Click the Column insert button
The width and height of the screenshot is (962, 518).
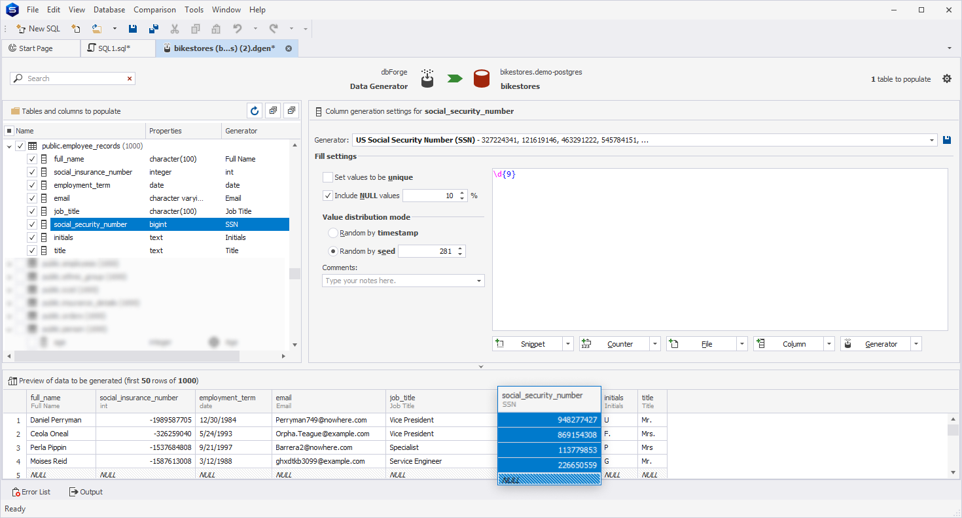[x=789, y=344]
